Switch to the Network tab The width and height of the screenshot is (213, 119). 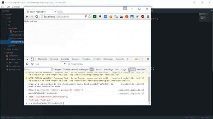(54, 59)
